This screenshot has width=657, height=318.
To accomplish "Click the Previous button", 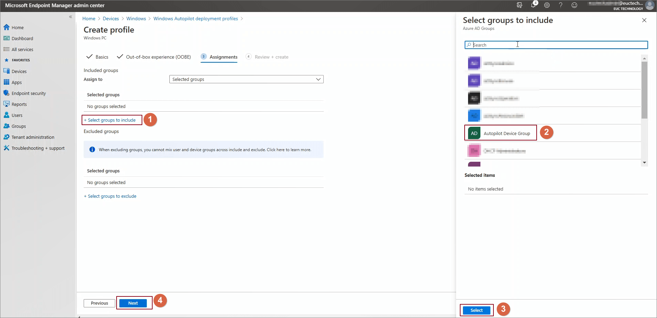I will coord(99,303).
